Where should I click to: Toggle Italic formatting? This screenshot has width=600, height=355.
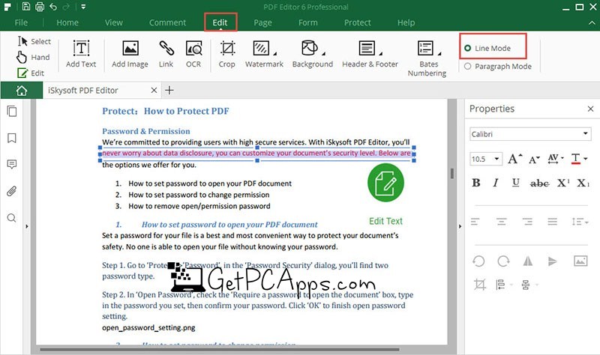click(496, 183)
